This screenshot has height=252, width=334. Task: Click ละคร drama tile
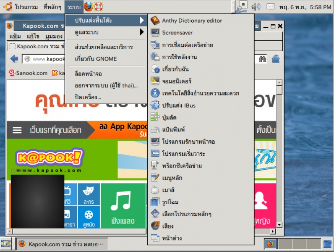click(89, 194)
